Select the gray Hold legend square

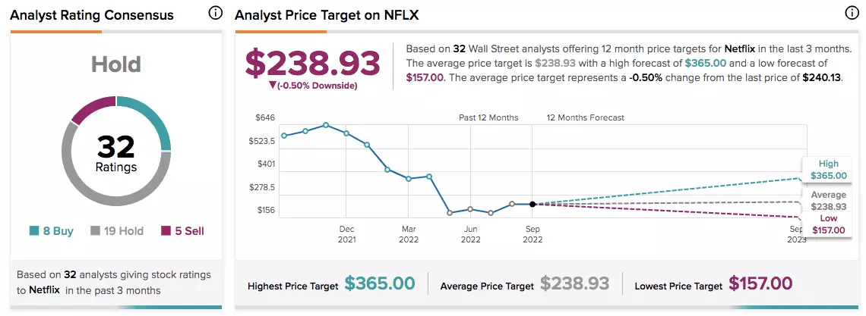click(x=95, y=231)
